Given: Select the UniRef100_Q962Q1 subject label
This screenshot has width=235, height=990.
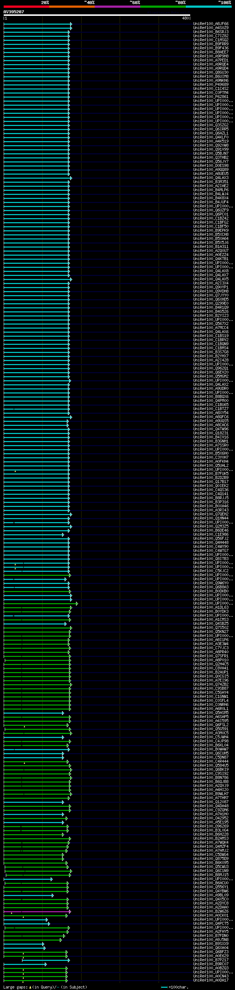Looking at the screenshot, I should tap(211, 368).
